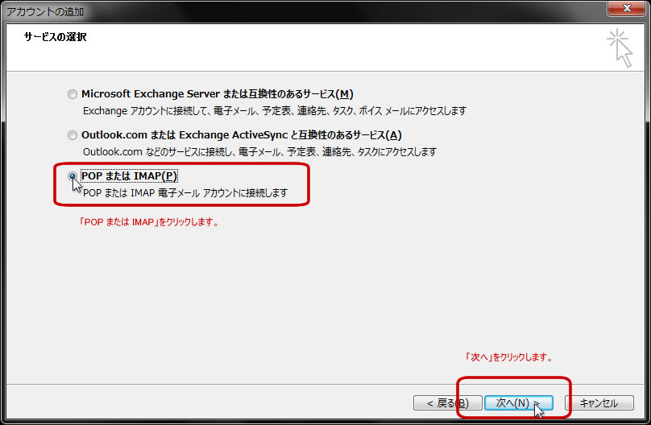Image resolution: width=651 pixels, height=425 pixels.
Task: Select the Microsoft Exchange Server radio button
Action: click(x=73, y=94)
